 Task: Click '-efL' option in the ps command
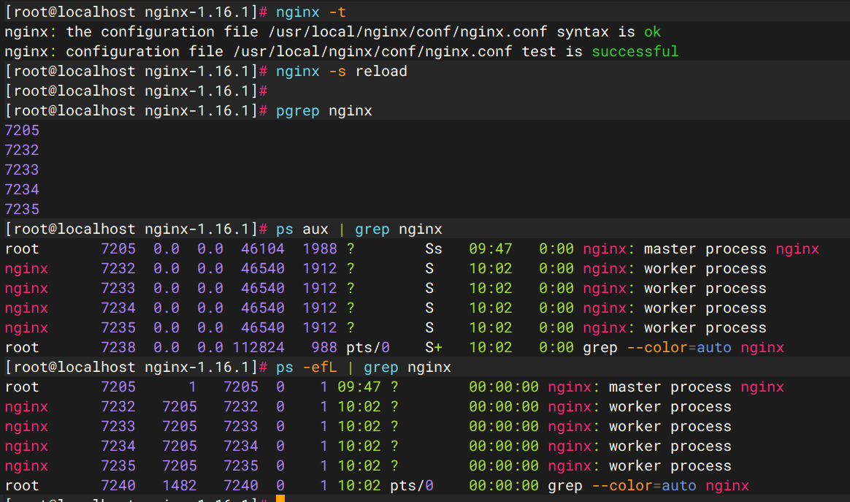[x=320, y=368]
